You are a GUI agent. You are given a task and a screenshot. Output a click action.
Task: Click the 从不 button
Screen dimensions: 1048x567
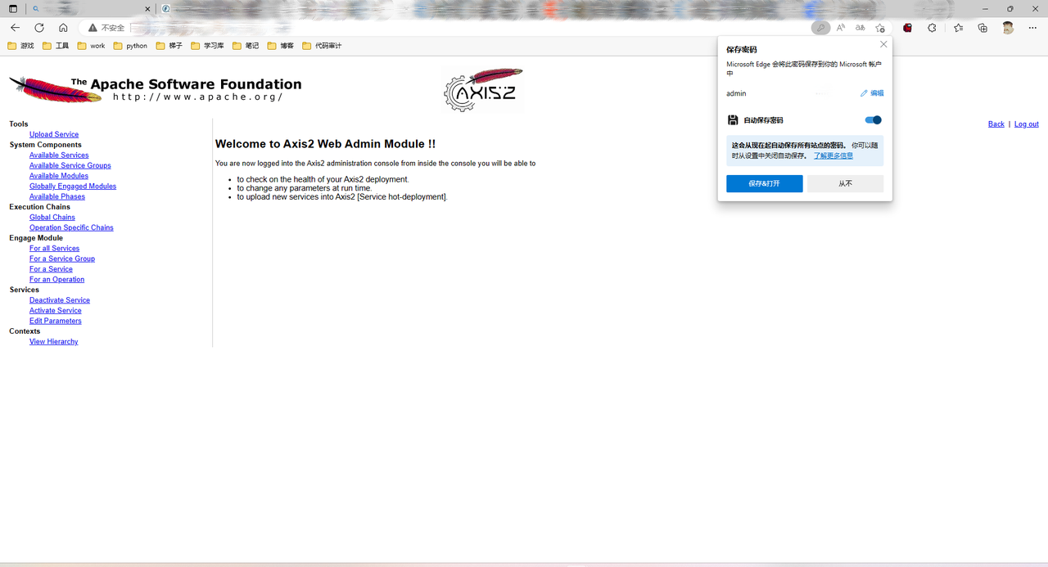coord(845,183)
